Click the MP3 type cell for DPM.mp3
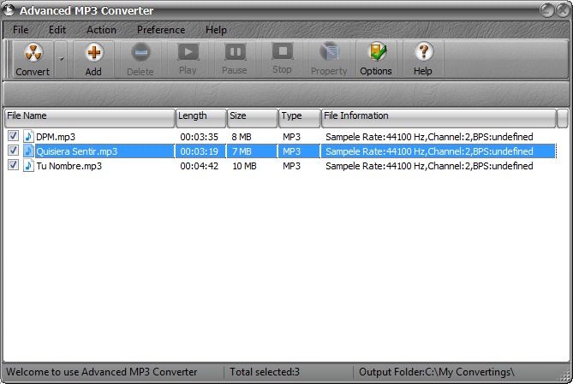Image resolution: width=573 pixels, height=384 pixels. tap(291, 137)
